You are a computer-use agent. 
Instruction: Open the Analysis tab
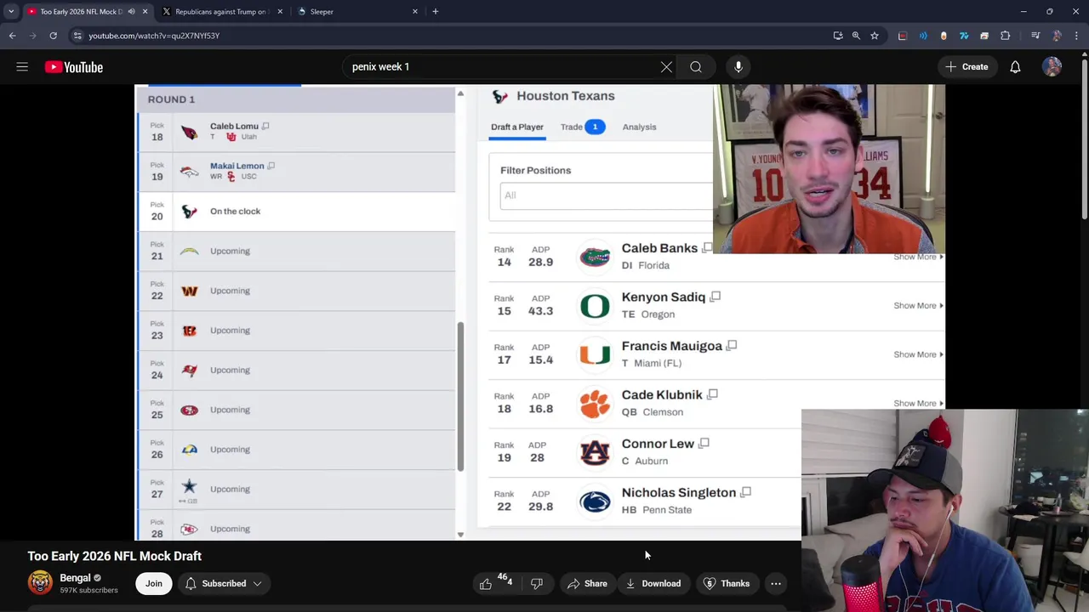[x=639, y=127]
